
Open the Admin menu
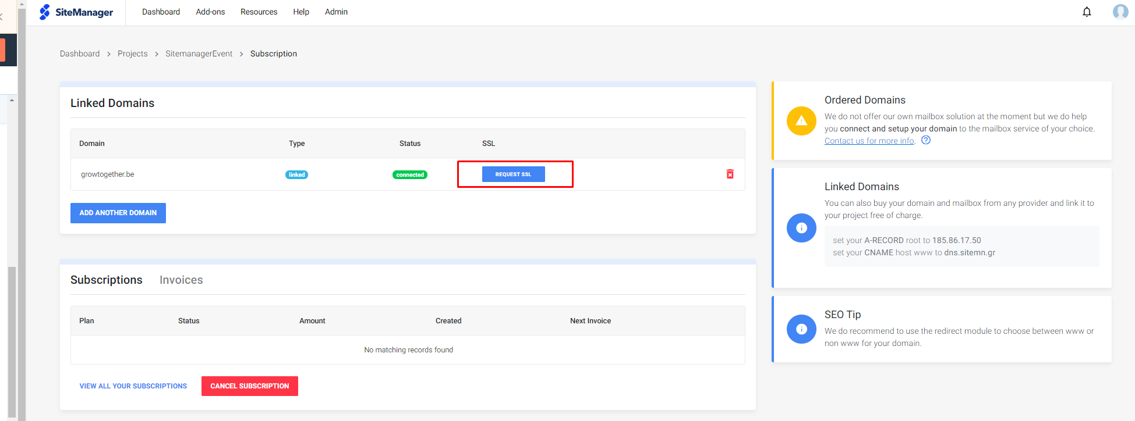point(336,12)
